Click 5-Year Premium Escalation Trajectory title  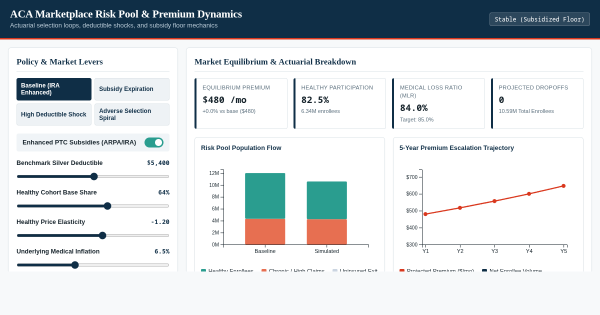tap(456, 148)
